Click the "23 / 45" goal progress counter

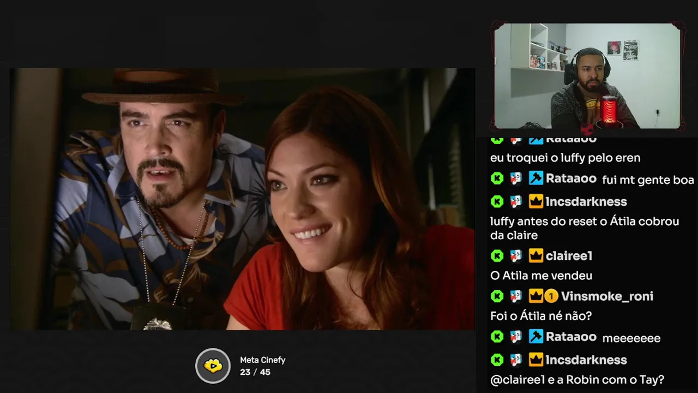pos(255,372)
